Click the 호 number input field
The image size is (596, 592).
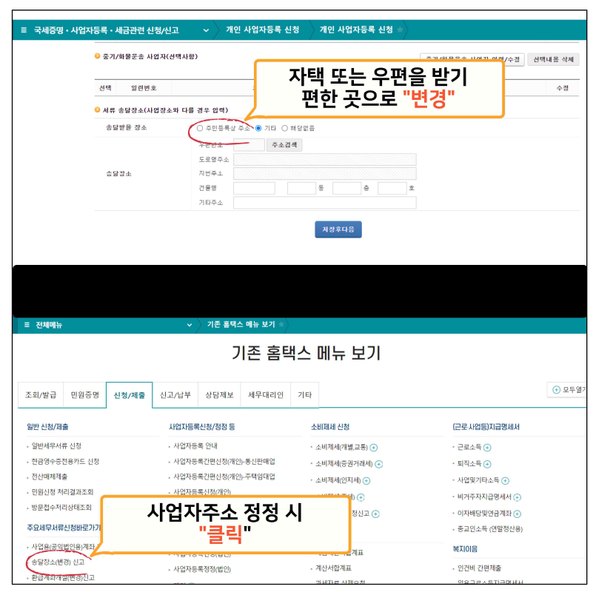coord(392,189)
